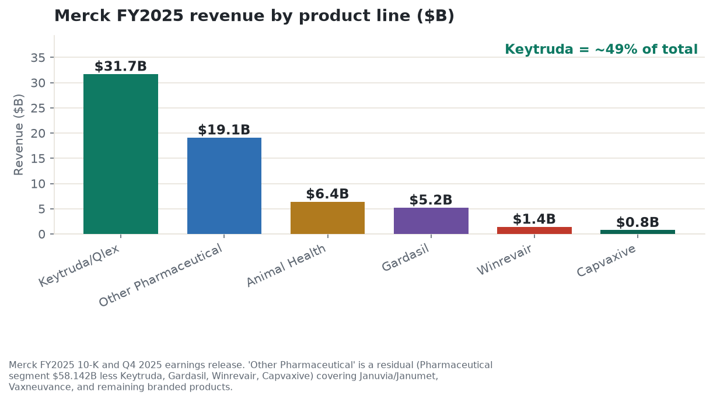The width and height of the screenshot is (713, 402).
Task: Click the Keytruda = ~49% of total annotation
Action: (x=601, y=50)
